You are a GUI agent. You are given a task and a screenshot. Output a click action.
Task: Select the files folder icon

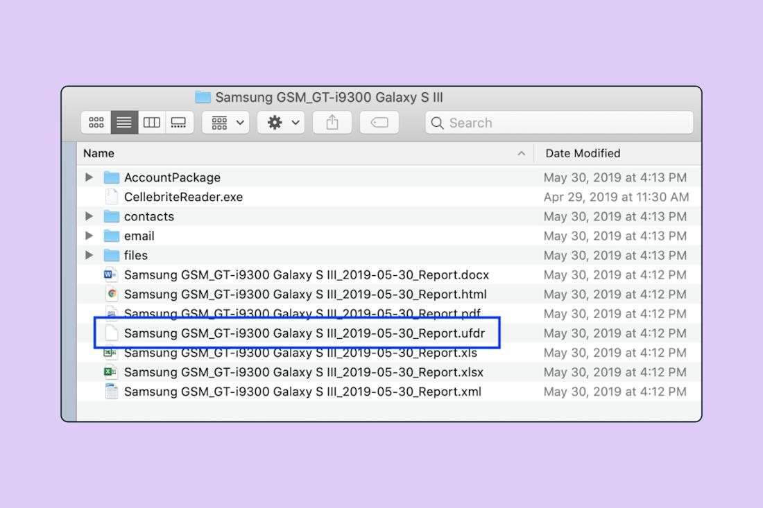tap(112, 255)
